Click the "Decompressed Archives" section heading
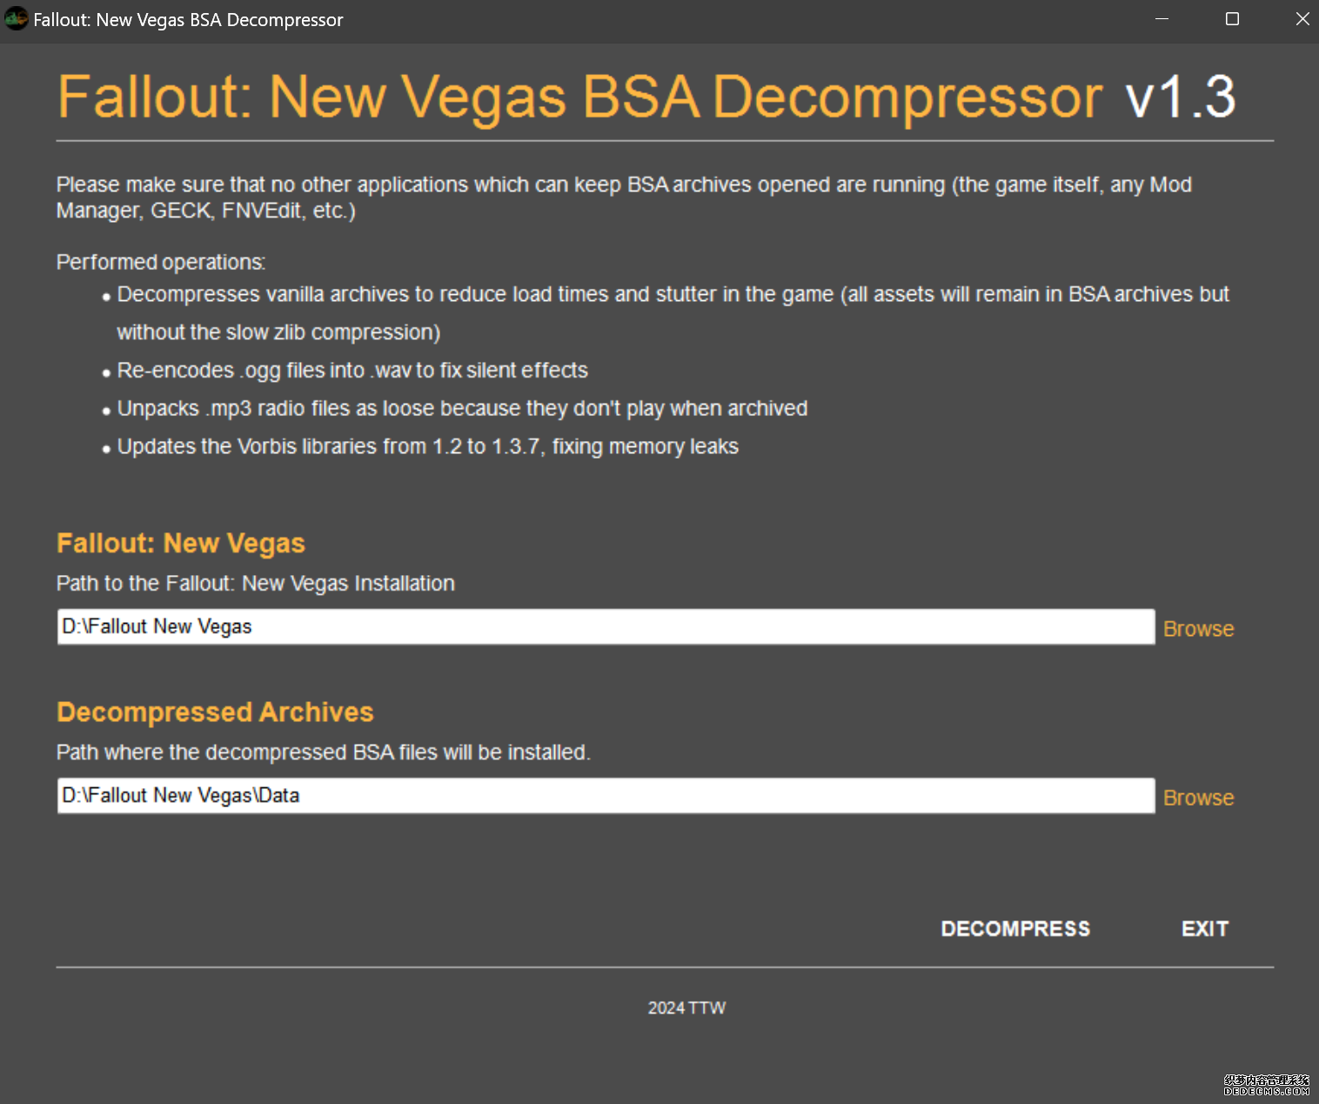This screenshot has width=1319, height=1104. 215,712
